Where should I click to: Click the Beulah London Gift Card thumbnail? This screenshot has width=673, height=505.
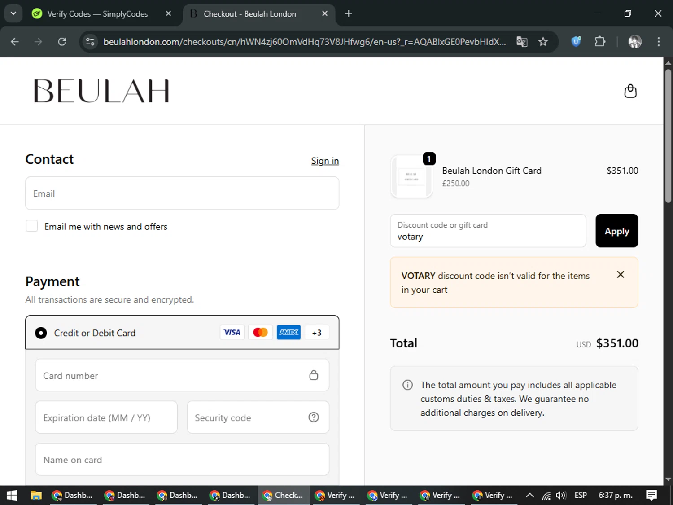[411, 176]
